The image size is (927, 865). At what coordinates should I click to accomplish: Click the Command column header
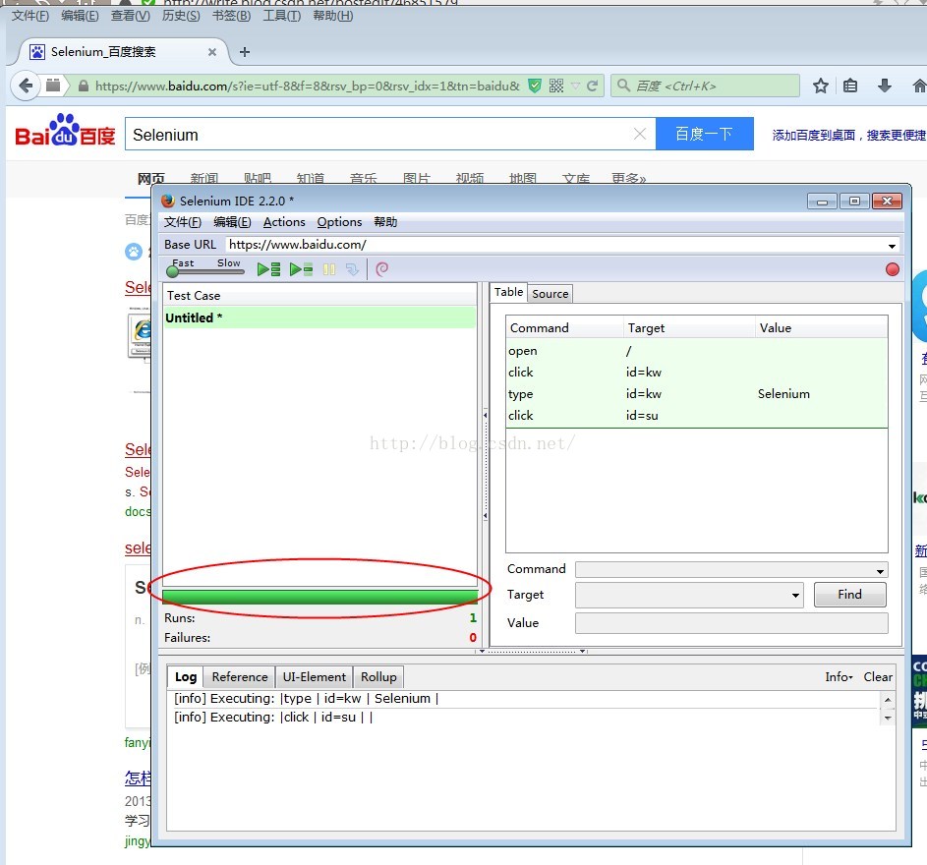click(x=564, y=328)
